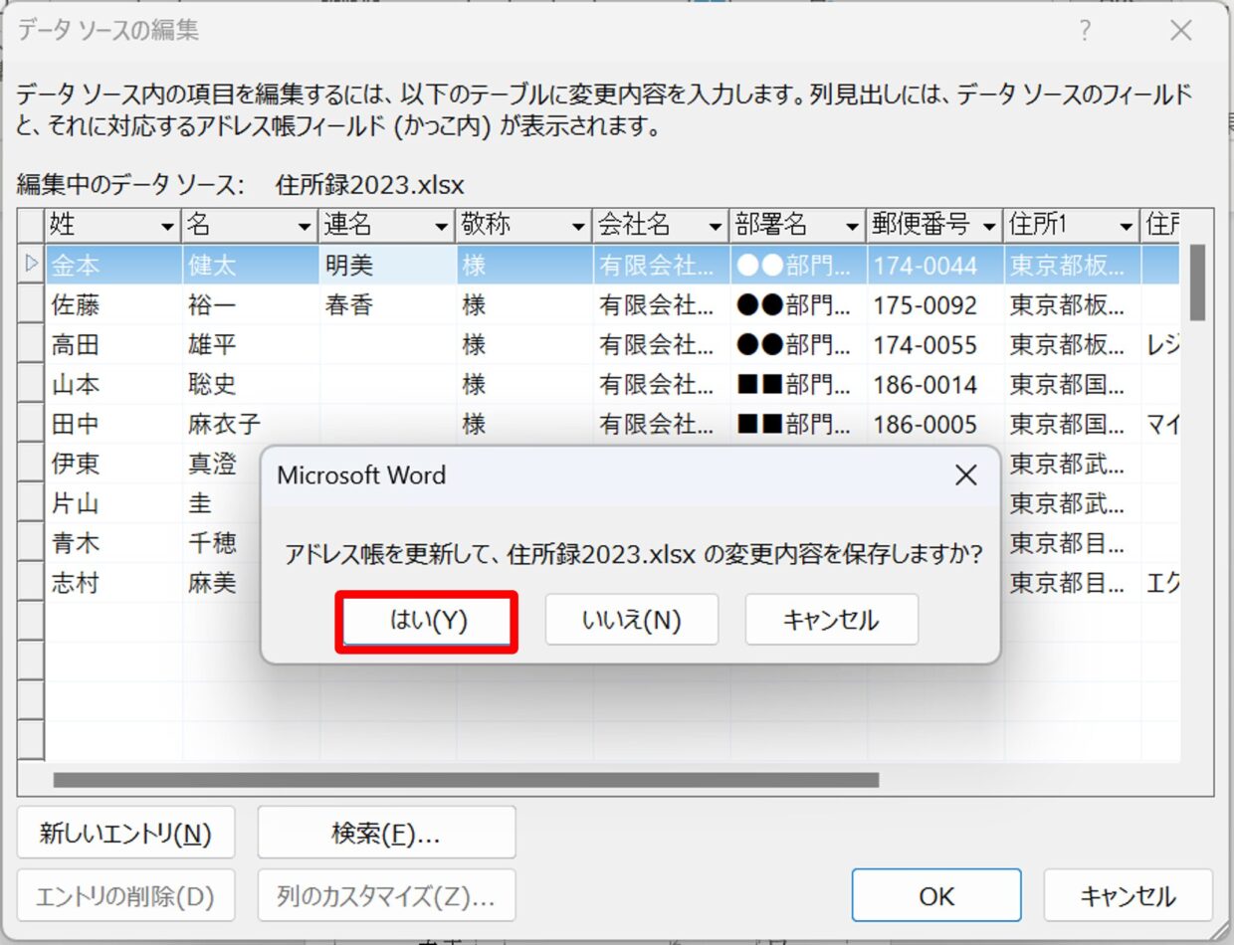Select the cell 千穂
This screenshot has width=1234, height=945.
click(221, 544)
